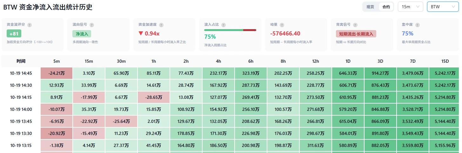The image size is (462, 153).
Task: Open the BTW symbol dropdown
Action: click(x=443, y=7)
